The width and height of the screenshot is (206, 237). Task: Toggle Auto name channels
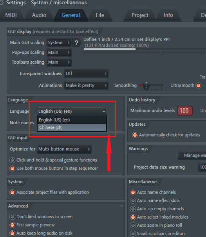[133, 193]
